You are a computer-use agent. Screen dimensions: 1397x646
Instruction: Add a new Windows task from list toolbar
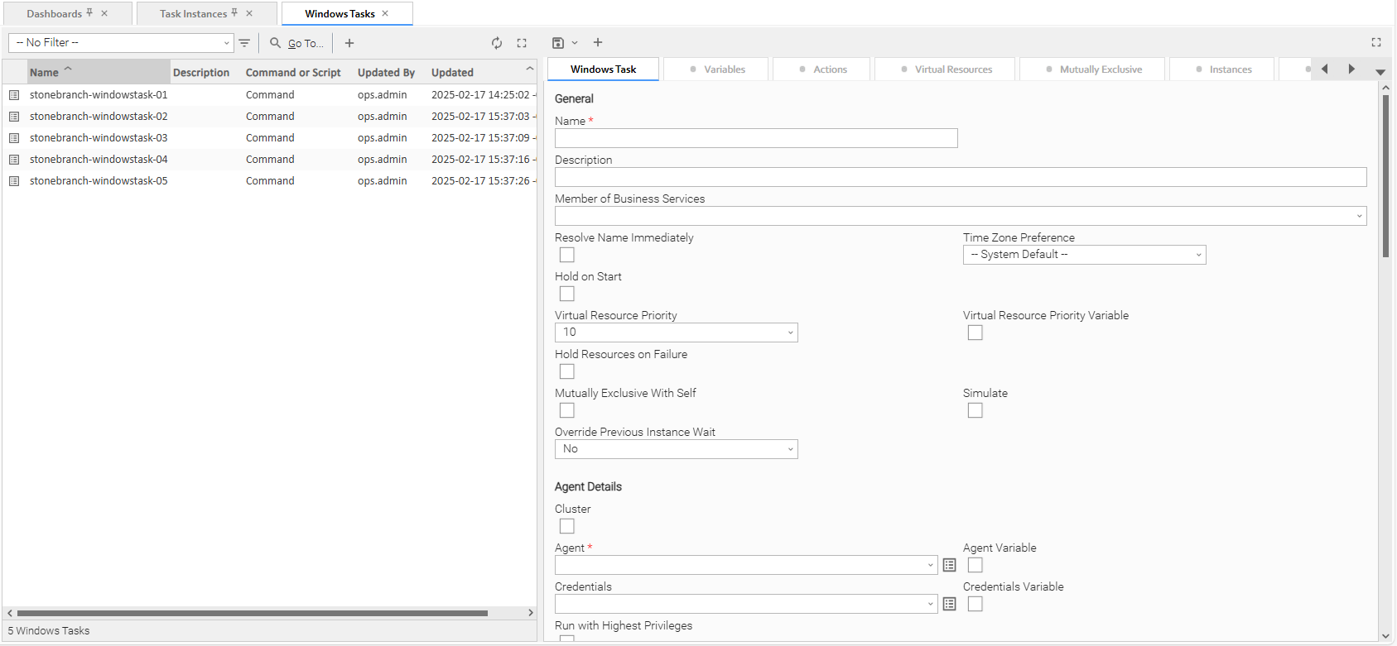point(349,43)
